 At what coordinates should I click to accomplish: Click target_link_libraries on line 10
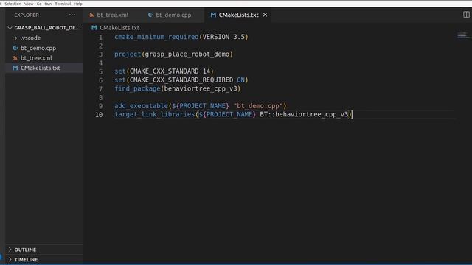coord(154,115)
